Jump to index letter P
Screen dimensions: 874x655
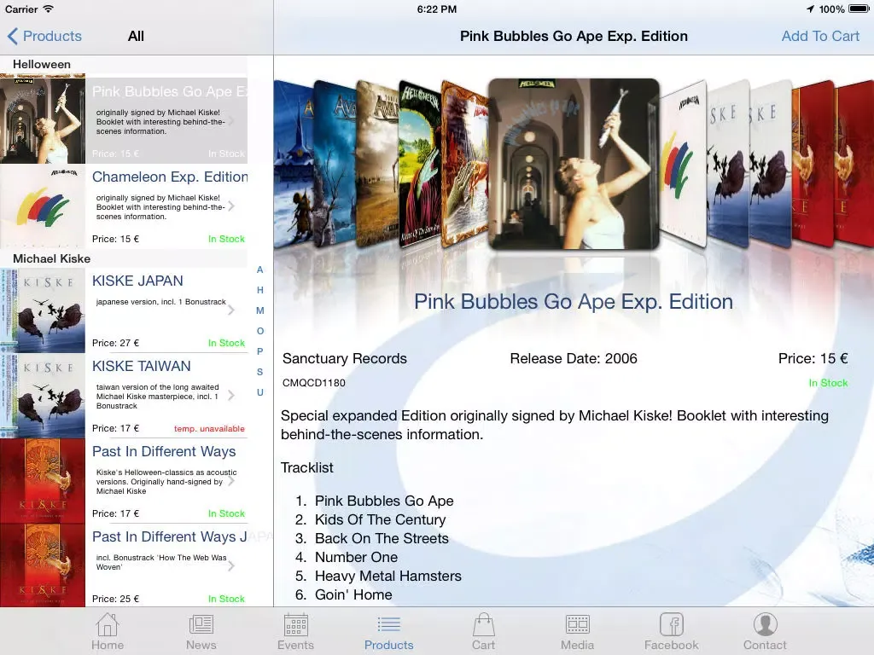tap(259, 351)
